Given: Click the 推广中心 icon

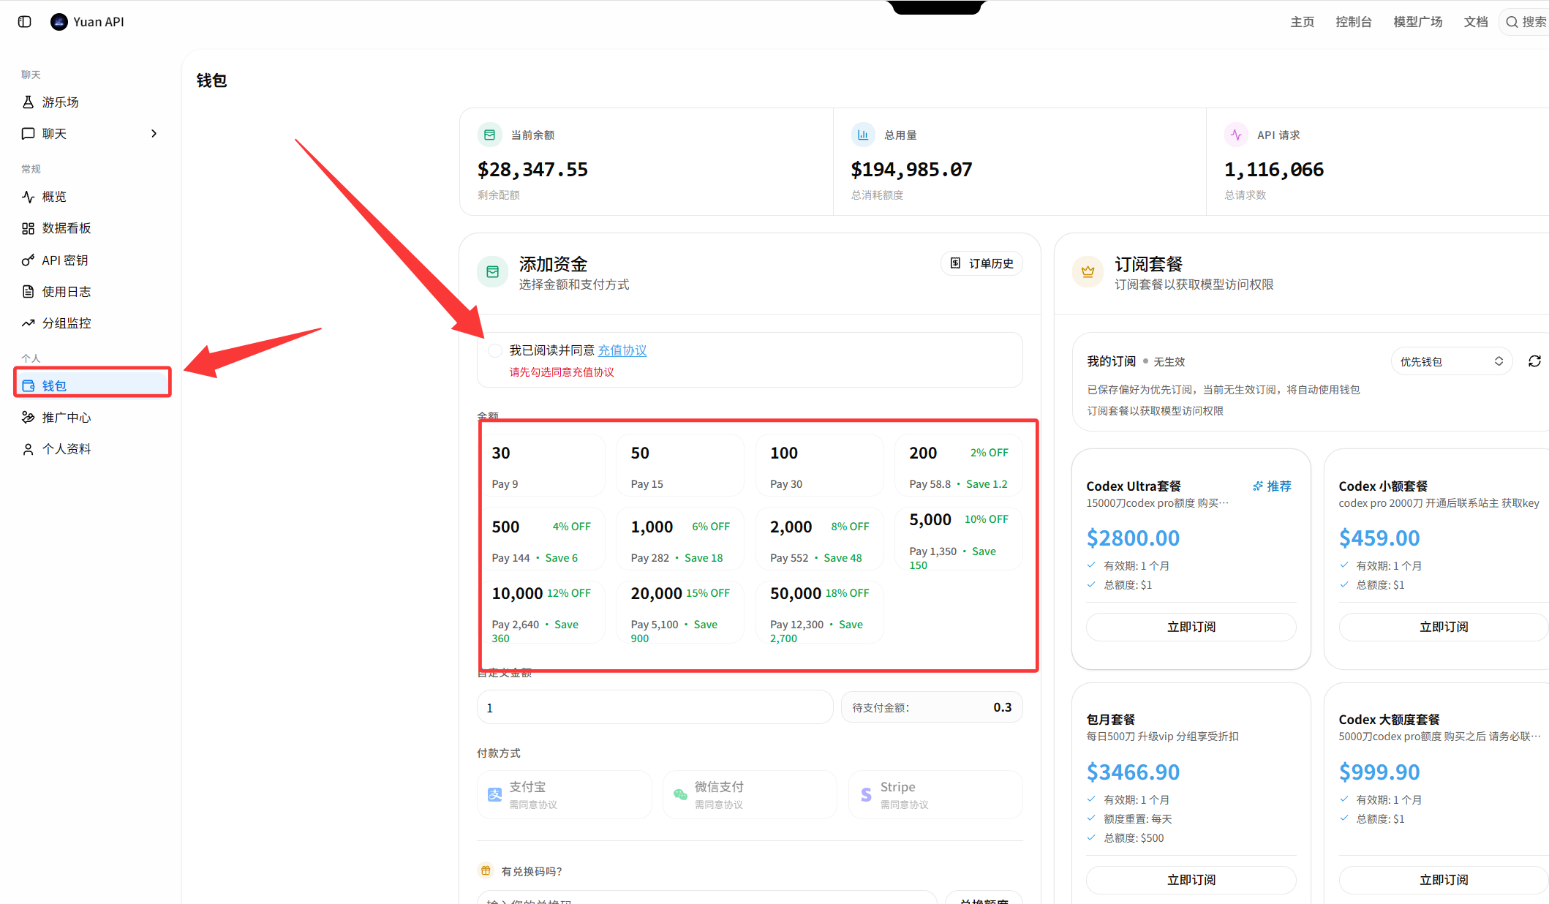Looking at the screenshot, I should [x=28, y=418].
